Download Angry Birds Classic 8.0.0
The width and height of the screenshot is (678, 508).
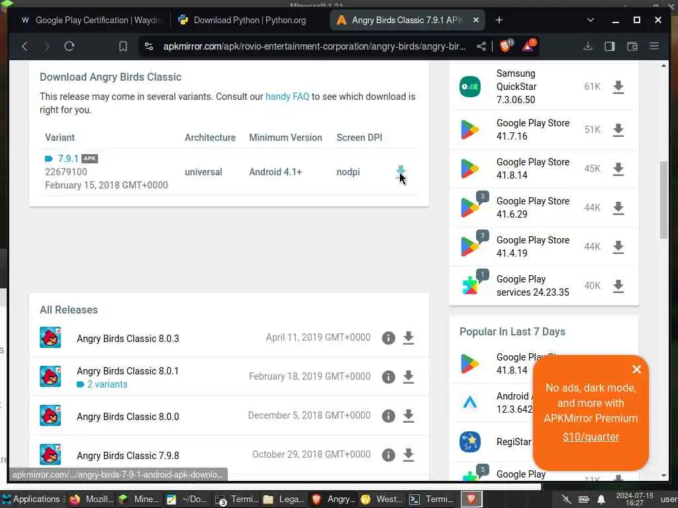408,416
